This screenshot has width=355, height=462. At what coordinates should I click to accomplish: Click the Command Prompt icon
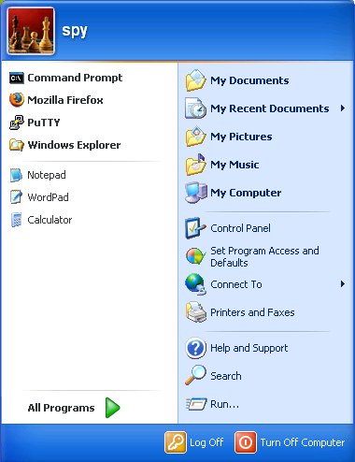(x=17, y=78)
